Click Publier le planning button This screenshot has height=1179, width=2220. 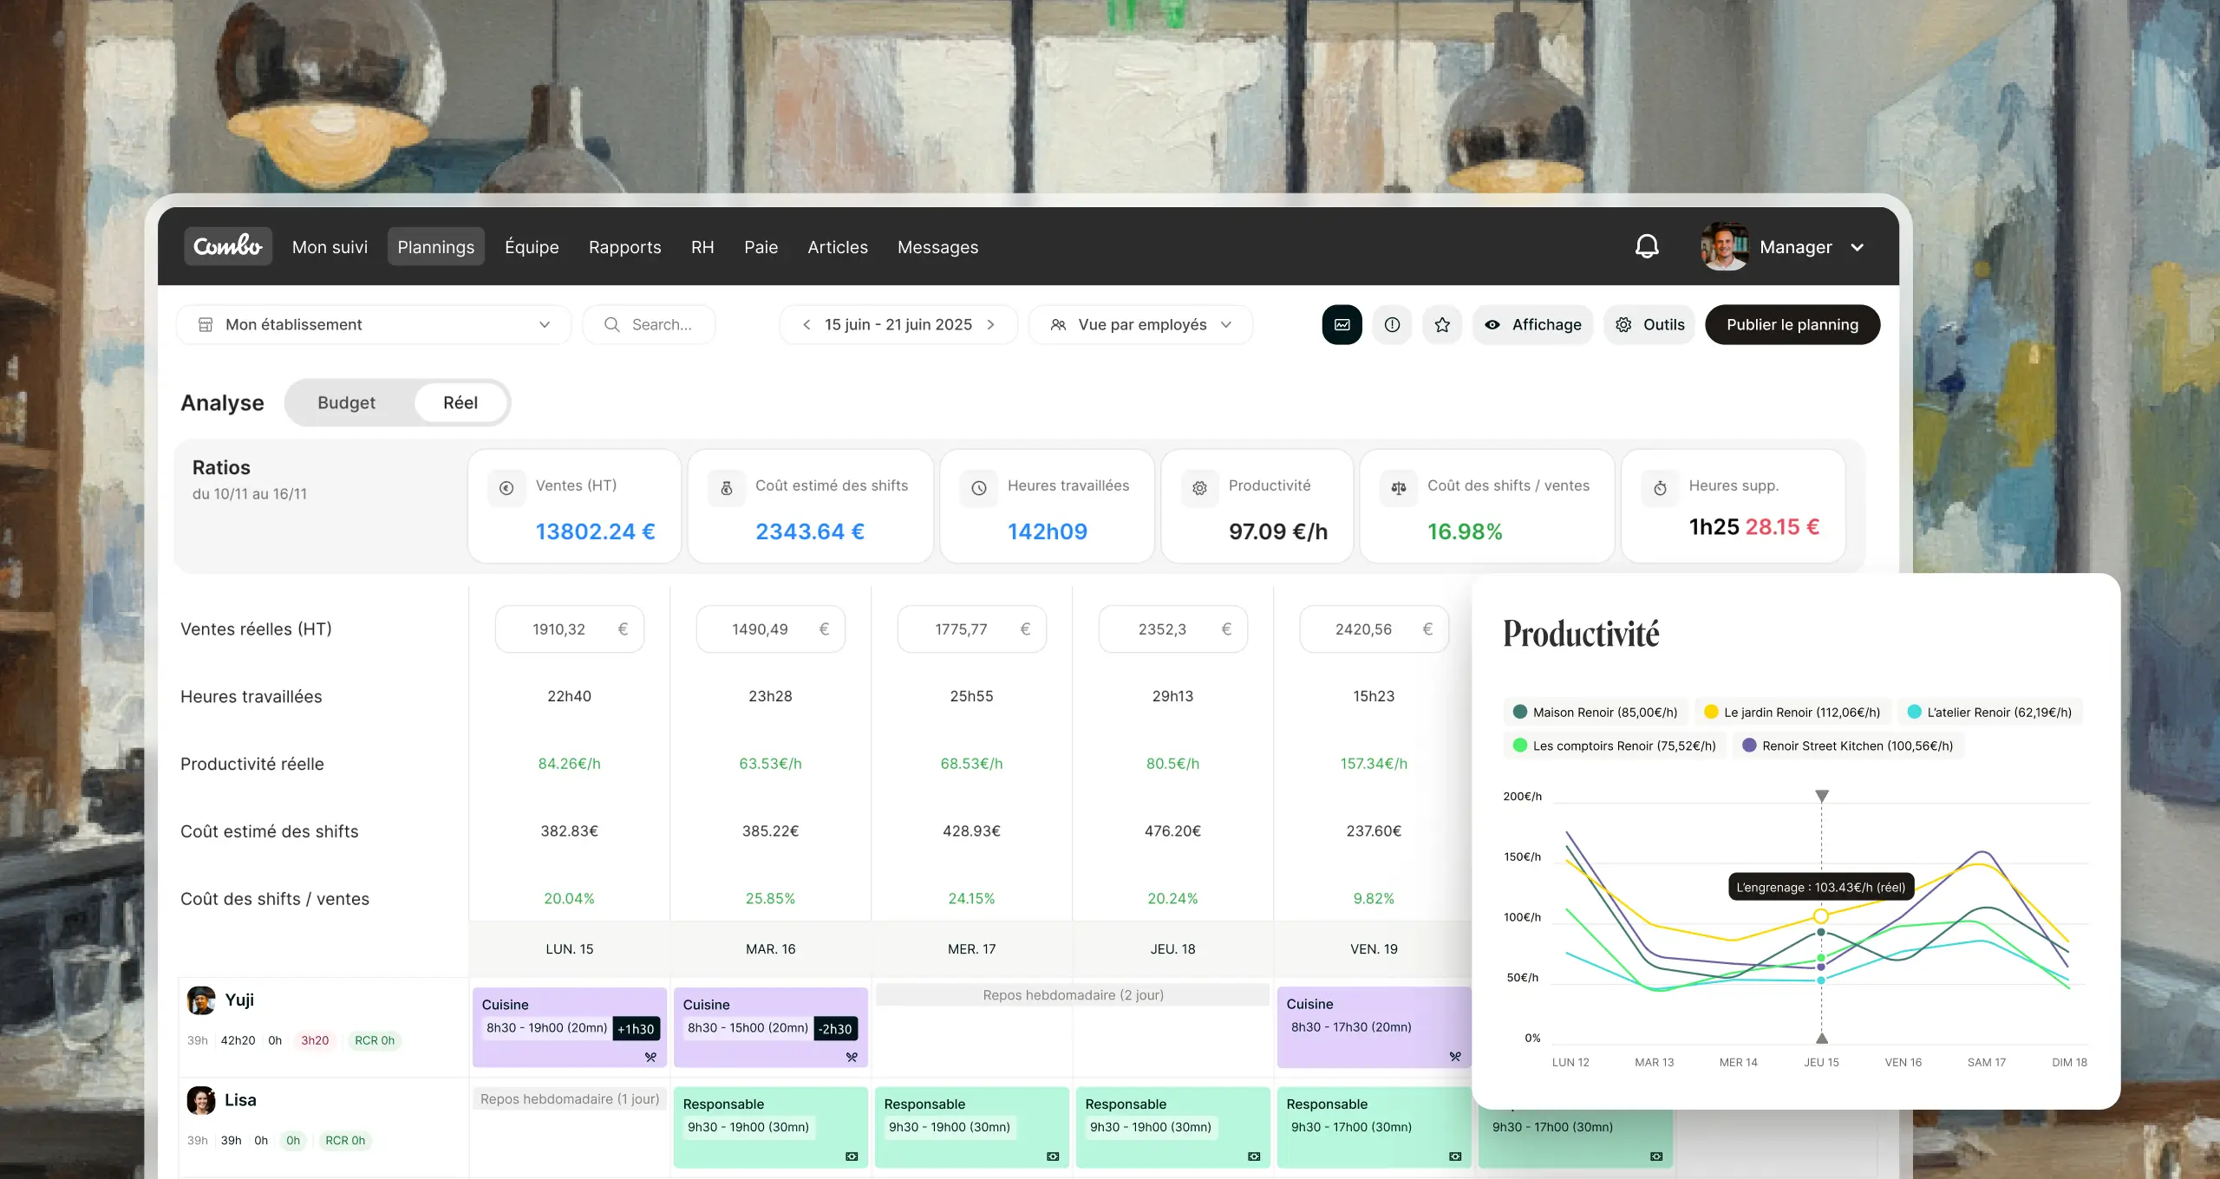pyautogui.click(x=1792, y=324)
